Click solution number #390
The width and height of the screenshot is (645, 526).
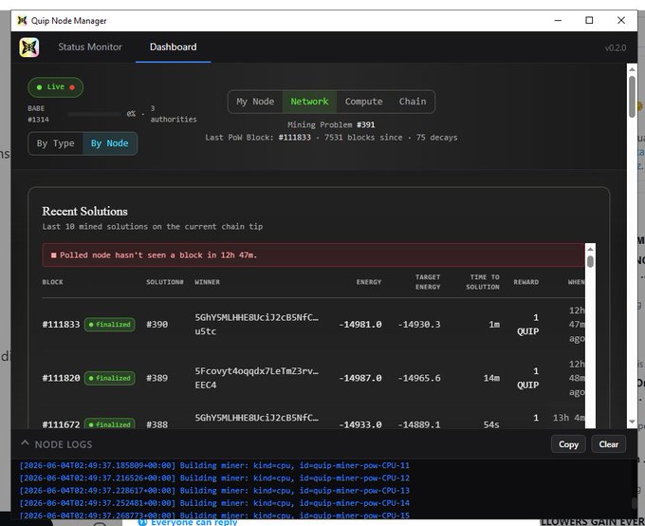pyautogui.click(x=157, y=324)
